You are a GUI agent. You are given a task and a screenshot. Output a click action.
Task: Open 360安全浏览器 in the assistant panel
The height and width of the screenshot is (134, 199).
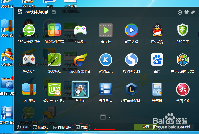point(29,30)
